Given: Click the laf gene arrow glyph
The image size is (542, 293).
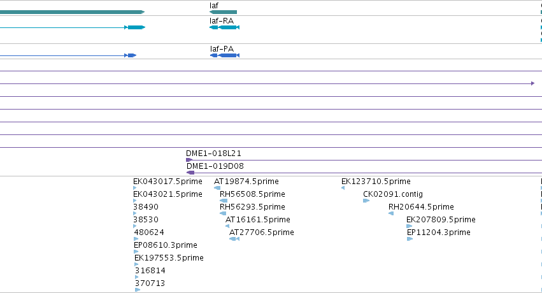Looking at the screenshot, I should [223, 12].
